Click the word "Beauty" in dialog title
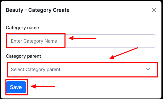 click(x=14, y=10)
